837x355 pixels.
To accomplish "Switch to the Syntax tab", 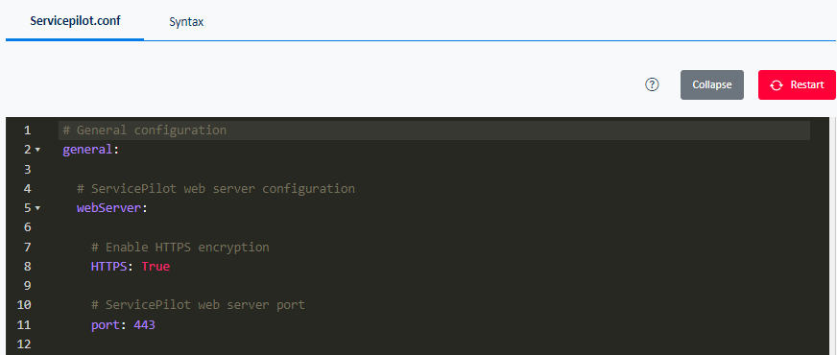I will click(186, 22).
